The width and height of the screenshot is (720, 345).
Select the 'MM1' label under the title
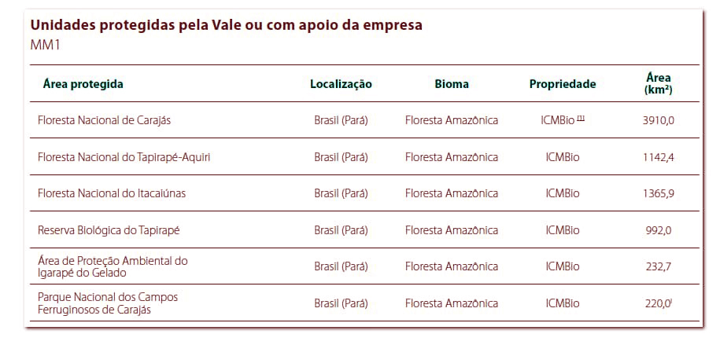tap(45, 44)
